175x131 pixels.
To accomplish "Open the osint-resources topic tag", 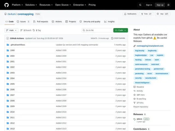I will [141, 64].
